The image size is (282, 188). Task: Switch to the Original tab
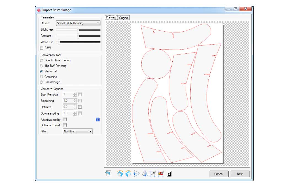pos(124,17)
